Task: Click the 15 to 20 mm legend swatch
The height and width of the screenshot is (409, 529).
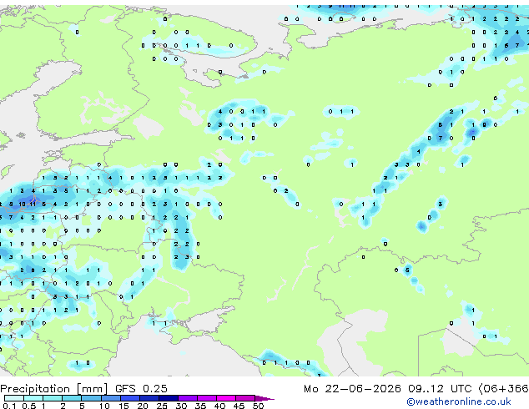Action: click(130, 398)
